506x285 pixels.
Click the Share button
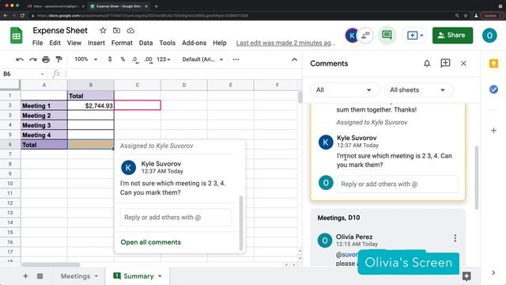452,35
